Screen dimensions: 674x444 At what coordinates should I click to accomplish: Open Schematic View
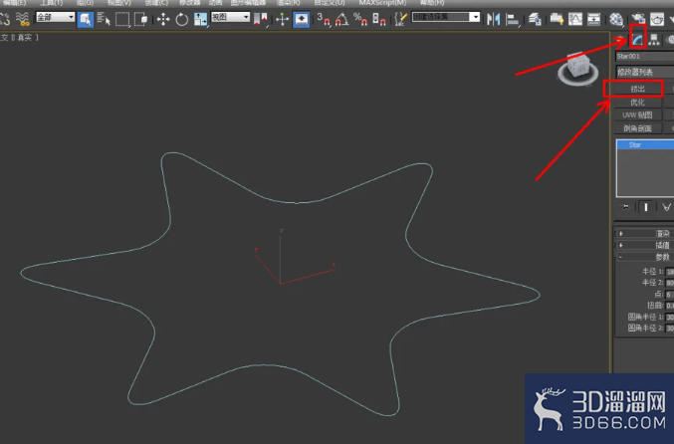click(593, 19)
